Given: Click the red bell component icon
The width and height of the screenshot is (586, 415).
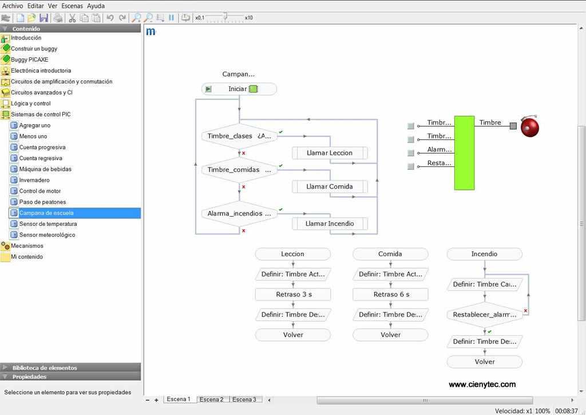Looking at the screenshot, I should pos(530,127).
